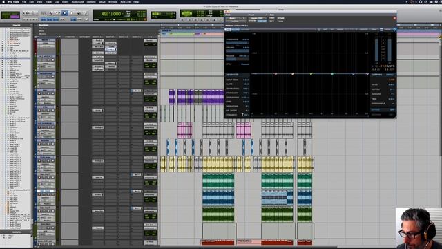Record-arm the track with purple clips

[39, 94]
